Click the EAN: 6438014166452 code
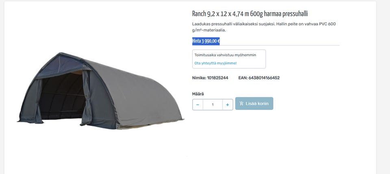The height and width of the screenshot is (174, 390). [259, 78]
